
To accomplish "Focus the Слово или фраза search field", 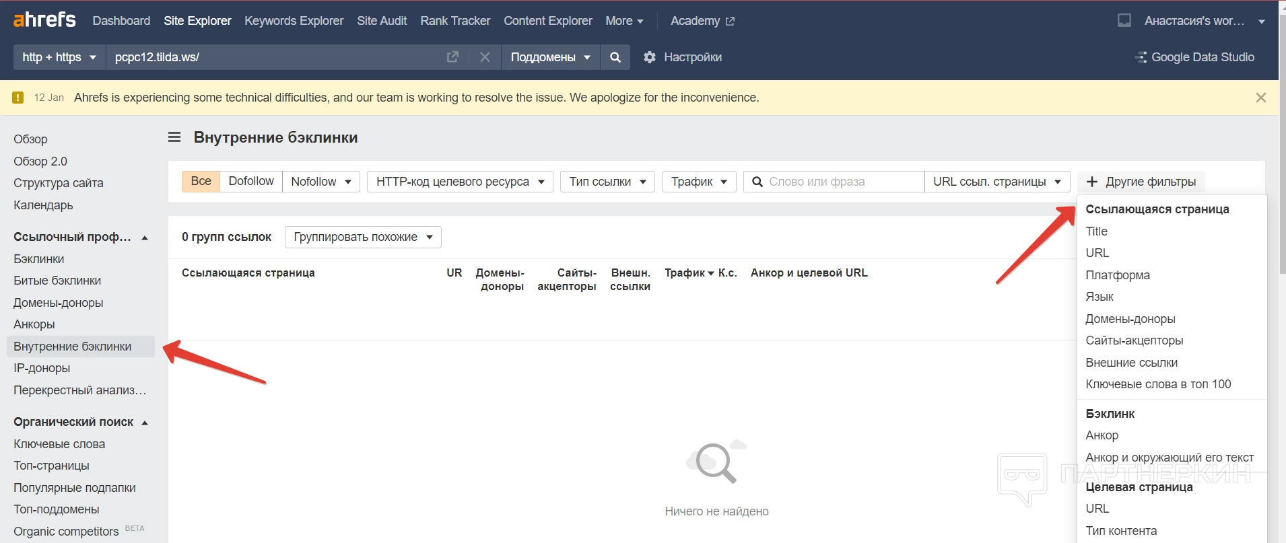I will [834, 182].
